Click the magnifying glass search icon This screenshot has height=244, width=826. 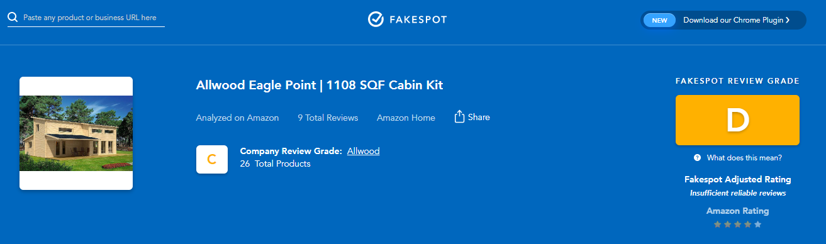click(13, 18)
